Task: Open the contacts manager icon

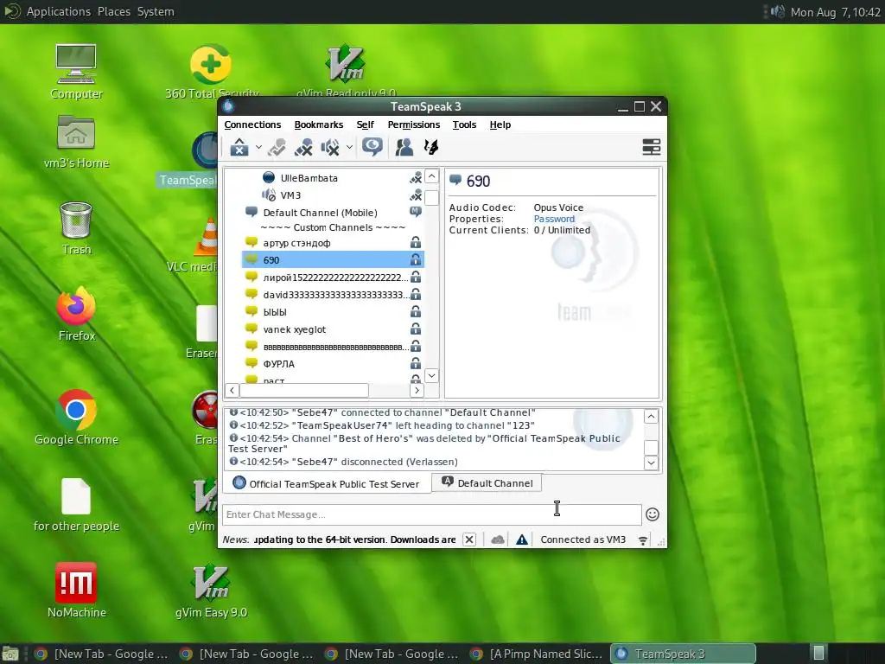Action: [404, 147]
